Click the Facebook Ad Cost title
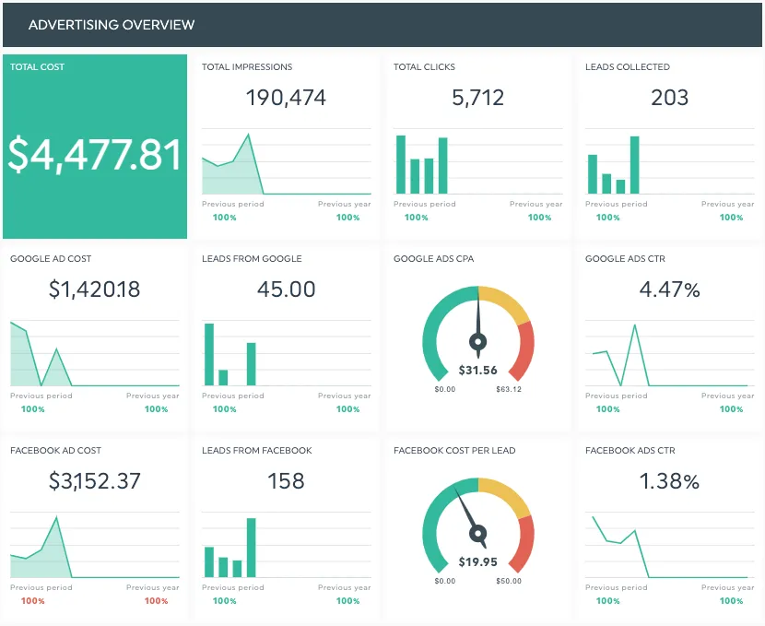 coord(55,450)
